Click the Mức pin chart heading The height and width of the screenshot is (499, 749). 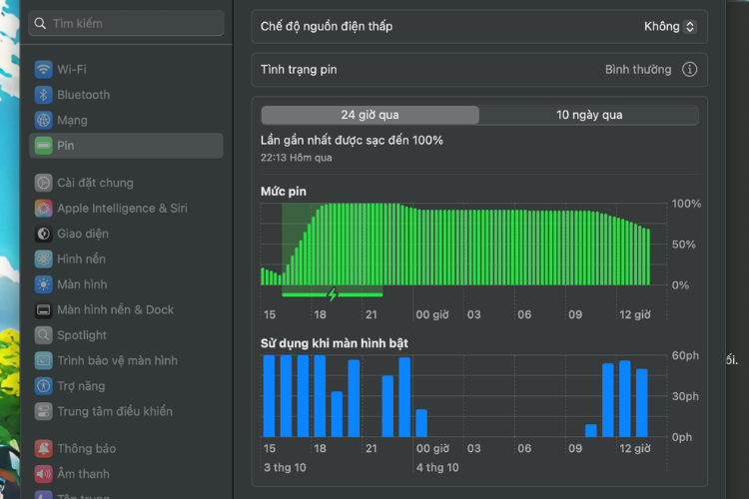click(284, 192)
